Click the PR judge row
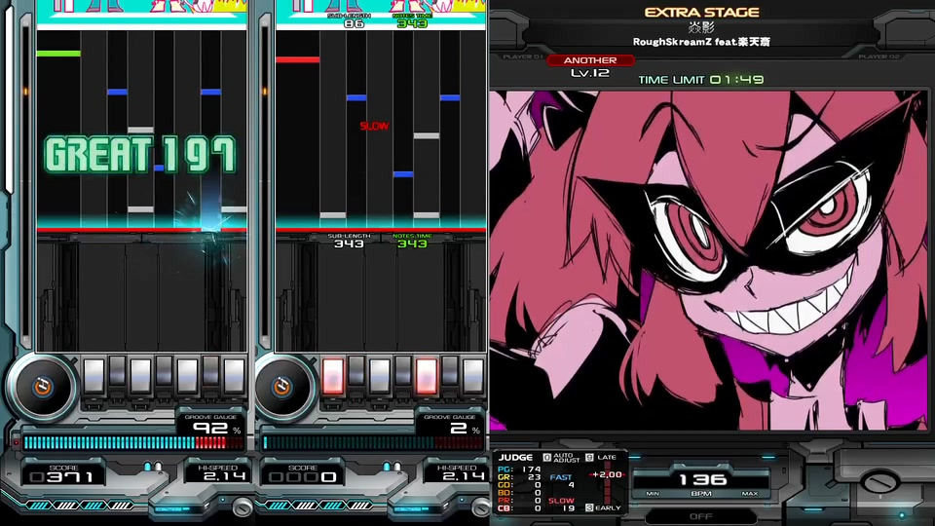Image resolution: width=935 pixels, height=526 pixels. (519, 501)
